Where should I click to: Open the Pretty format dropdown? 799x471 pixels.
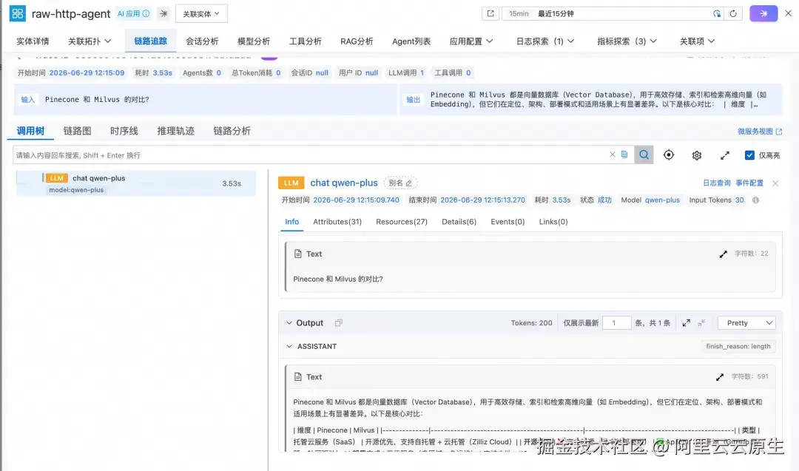[x=746, y=323]
